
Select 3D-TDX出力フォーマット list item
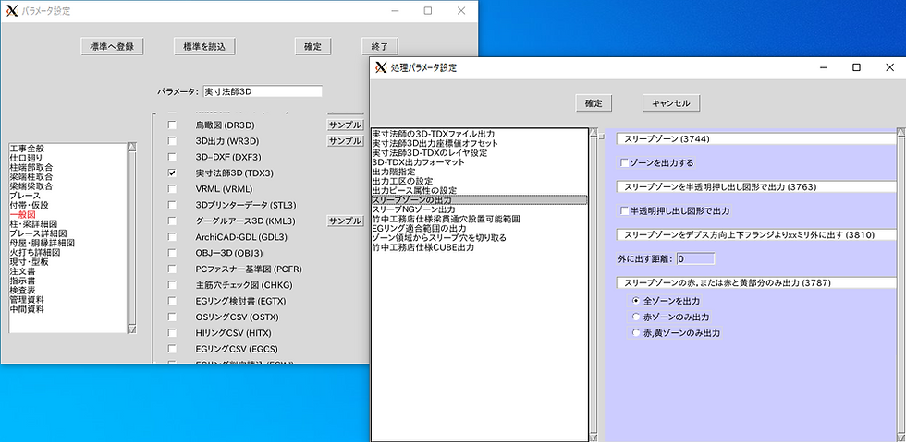(418, 162)
